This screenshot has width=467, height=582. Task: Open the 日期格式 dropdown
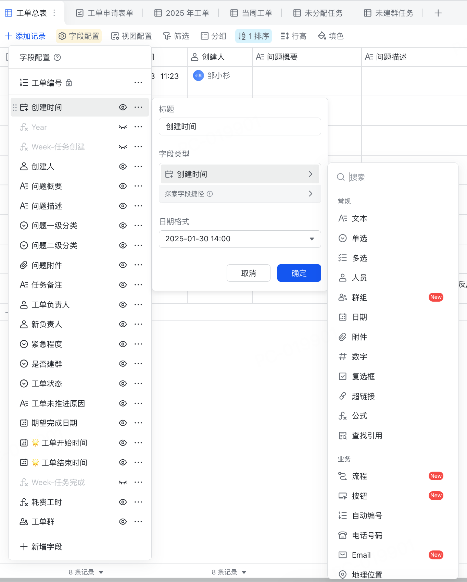point(240,239)
